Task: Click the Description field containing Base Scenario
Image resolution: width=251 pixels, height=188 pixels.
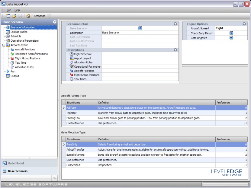Action: (x=140, y=33)
